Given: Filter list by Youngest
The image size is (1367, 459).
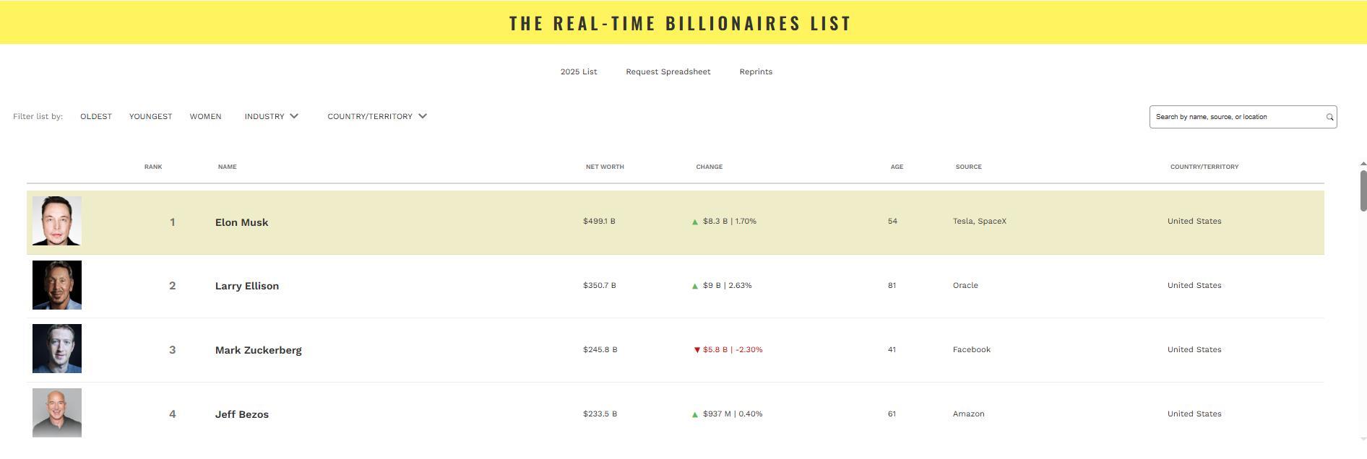Looking at the screenshot, I should [150, 116].
